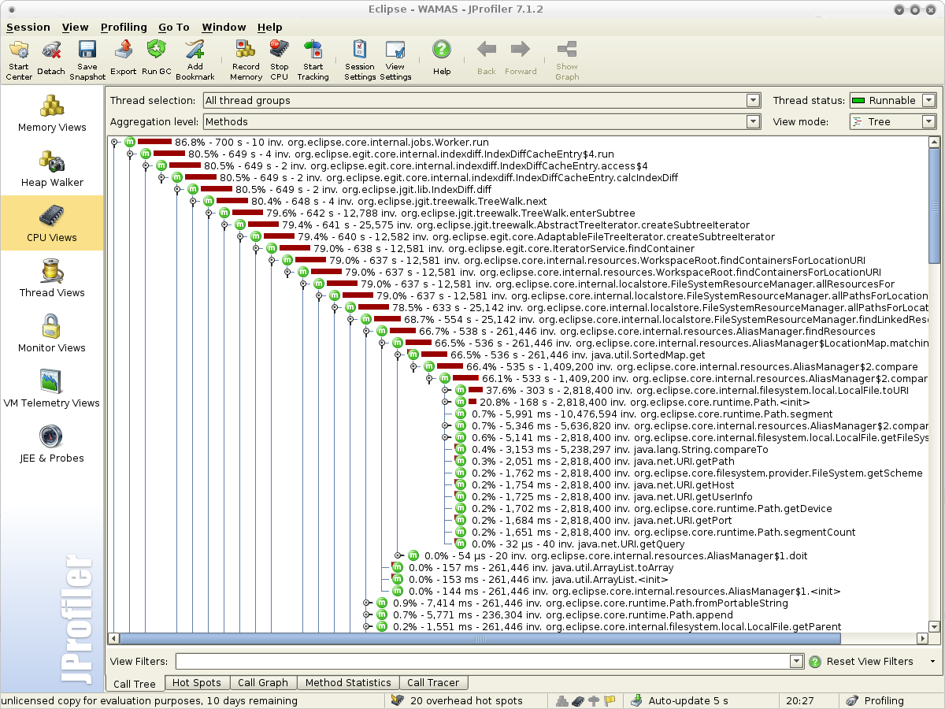Switch to the Call Tracer tab
Image resolution: width=945 pixels, height=709 pixels.
pyautogui.click(x=434, y=683)
